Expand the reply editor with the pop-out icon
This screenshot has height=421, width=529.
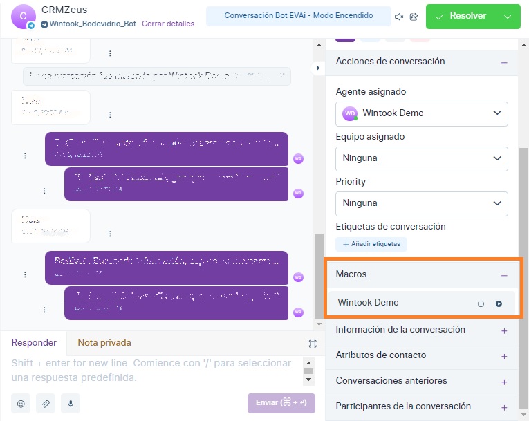click(313, 344)
